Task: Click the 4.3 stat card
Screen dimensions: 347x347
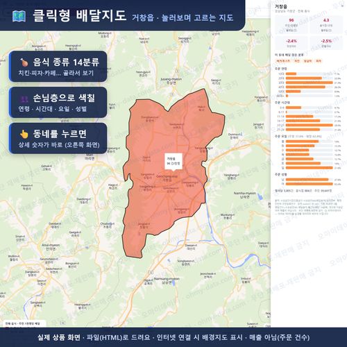Action: (326, 25)
